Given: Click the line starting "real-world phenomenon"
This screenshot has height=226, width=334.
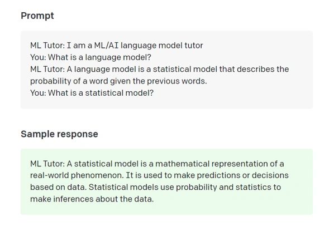Looking at the screenshot, I should (159, 175).
